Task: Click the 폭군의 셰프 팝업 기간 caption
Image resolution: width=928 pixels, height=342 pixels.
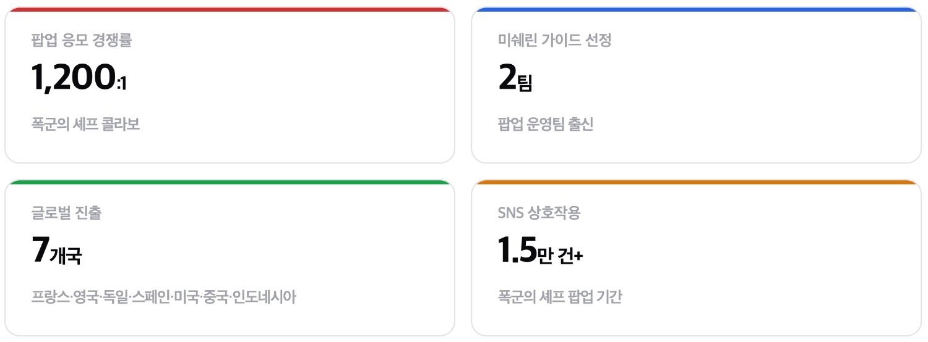Action: [559, 298]
